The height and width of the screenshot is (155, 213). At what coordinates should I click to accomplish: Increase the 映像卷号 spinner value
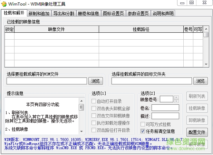[x=176, y=97]
